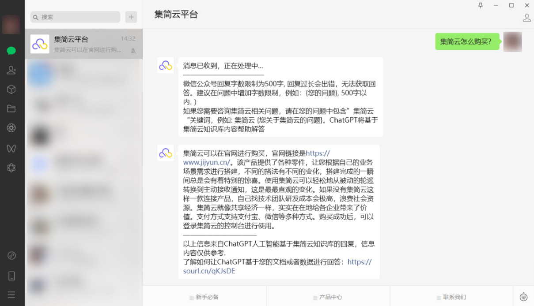Screen dimensions: 534x306
Task: Open the 新手必备 menu
Action: click(x=205, y=297)
